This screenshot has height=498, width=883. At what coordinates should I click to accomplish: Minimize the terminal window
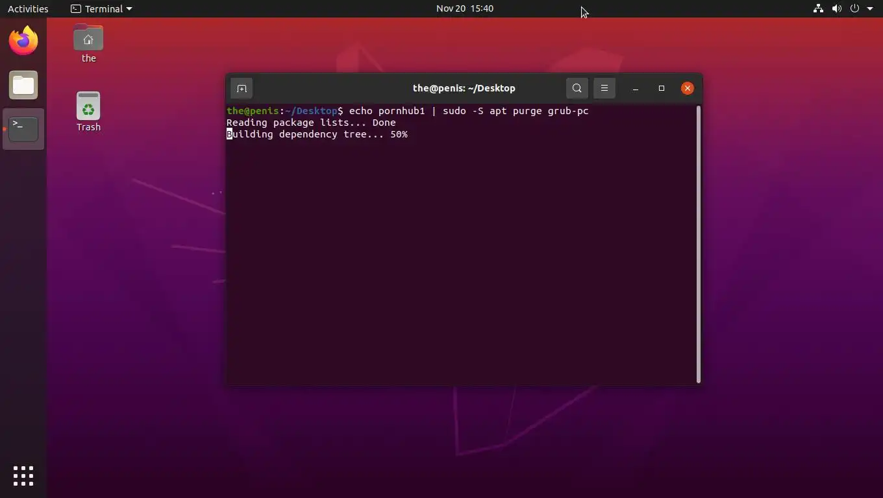[636, 88]
